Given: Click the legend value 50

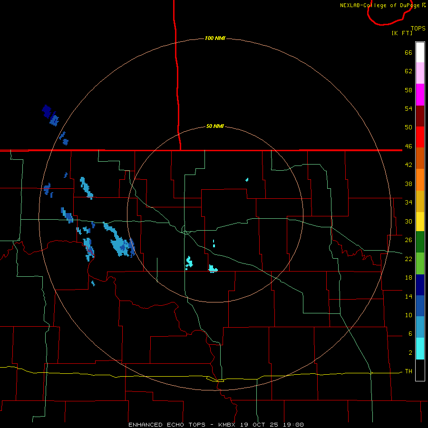Looking at the screenshot, I should click(409, 127).
